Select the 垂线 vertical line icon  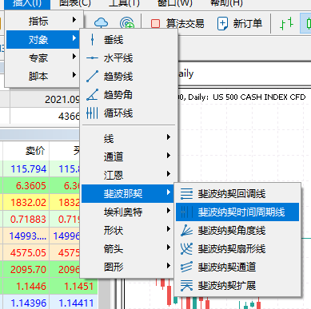(92, 40)
